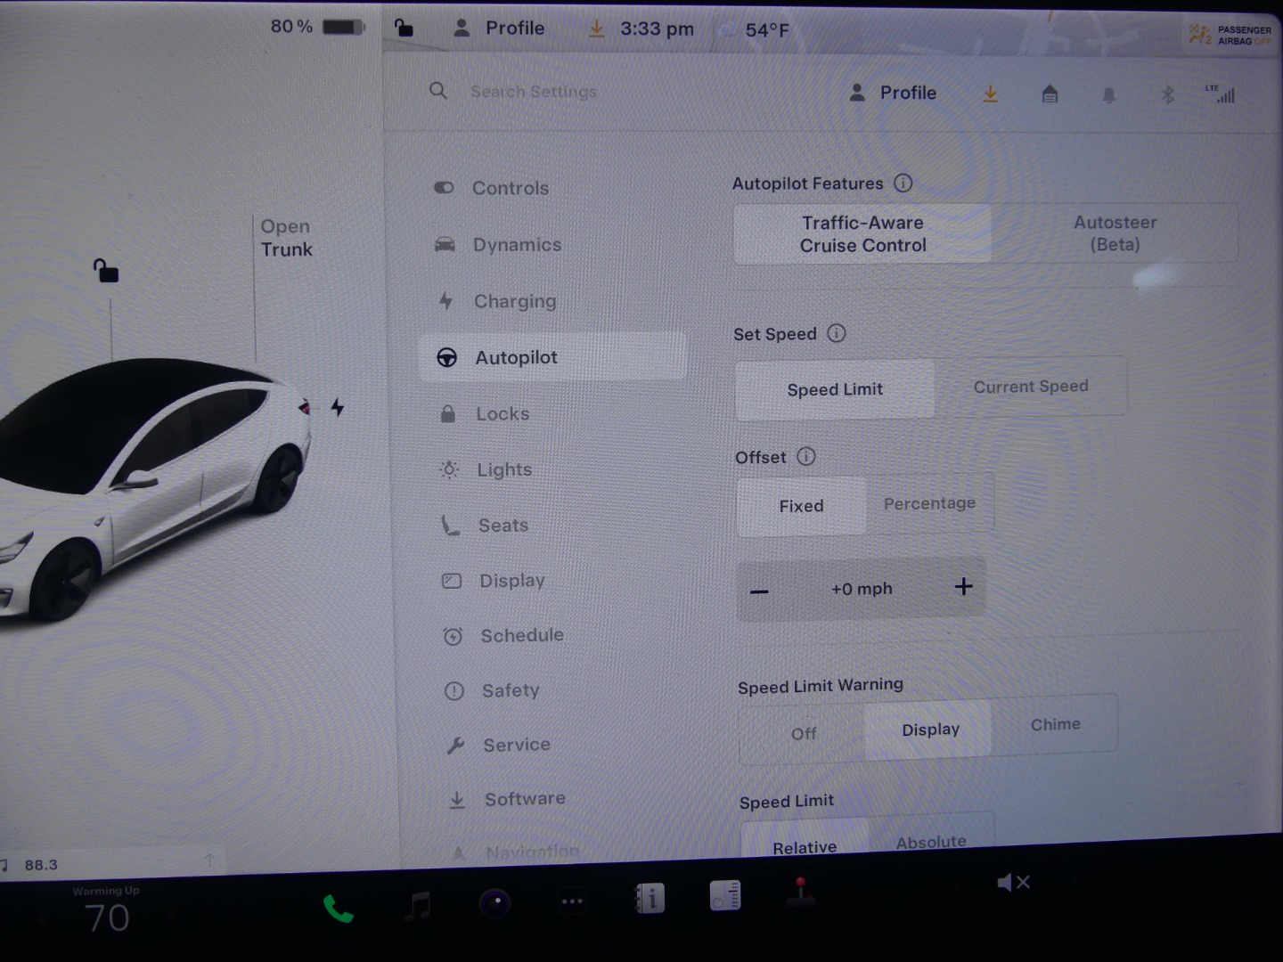Open Profile in settings header

click(894, 93)
